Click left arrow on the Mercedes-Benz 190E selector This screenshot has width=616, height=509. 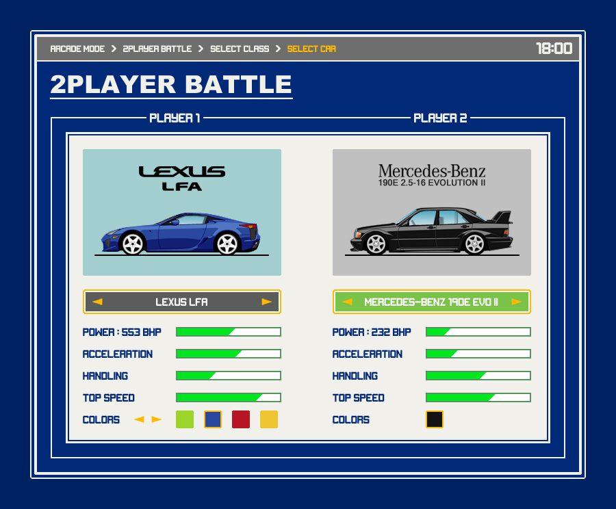pyautogui.click(x=347, y=302)
